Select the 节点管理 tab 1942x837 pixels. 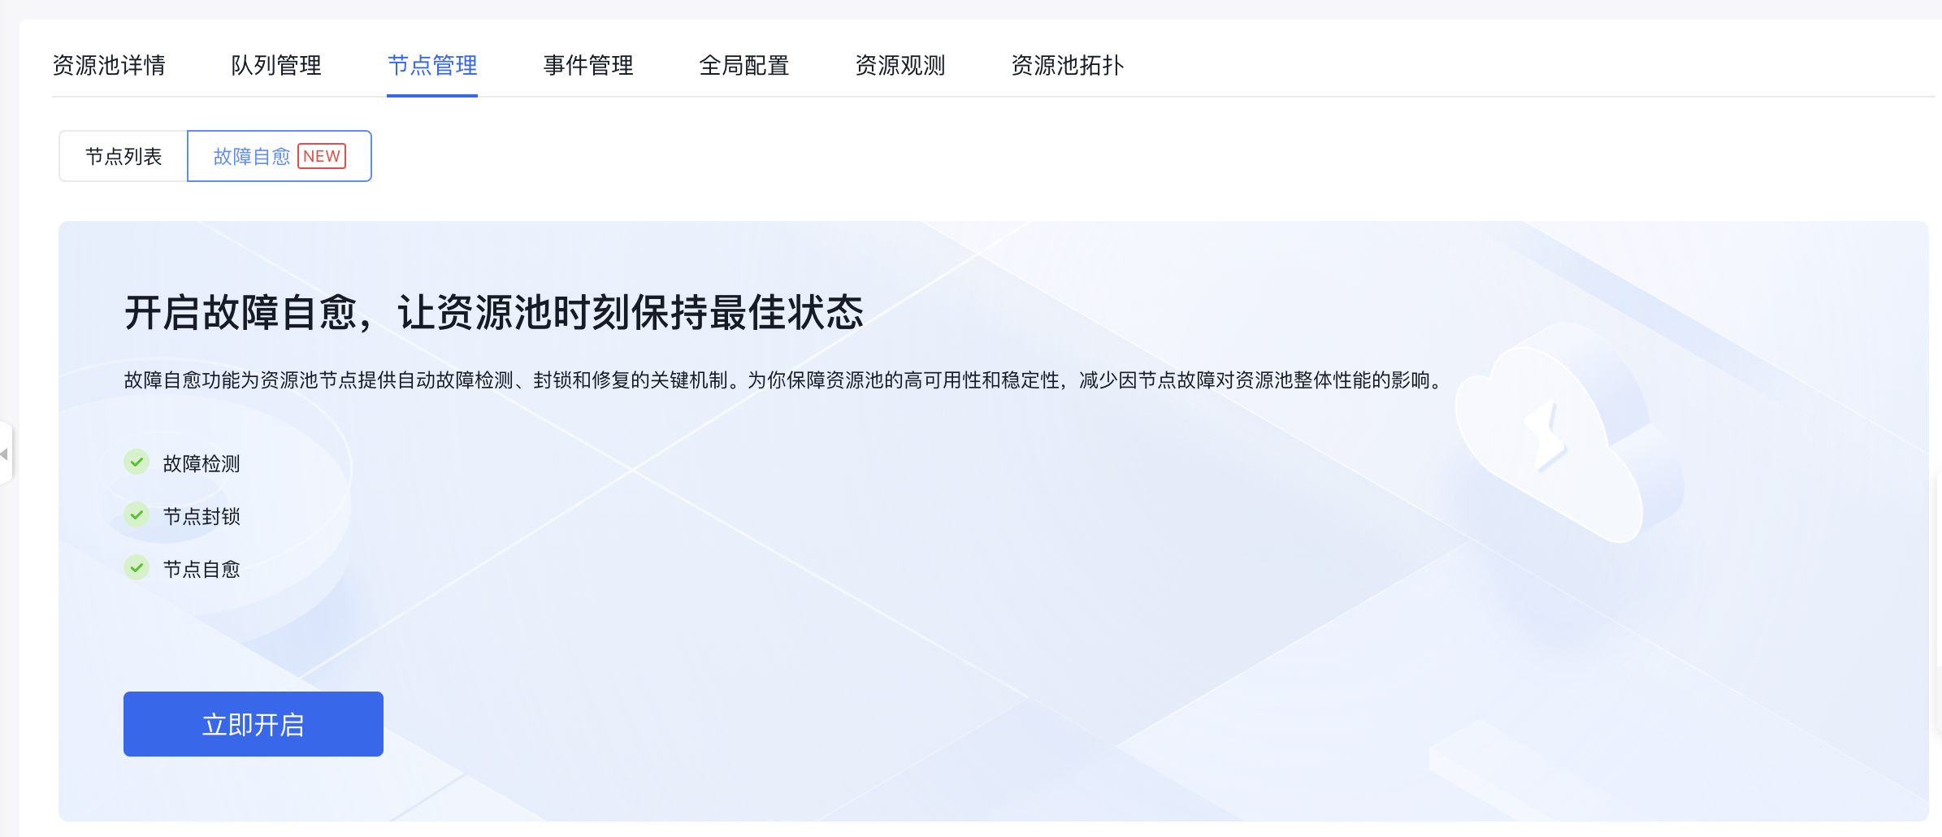click(x=432, y=65)
